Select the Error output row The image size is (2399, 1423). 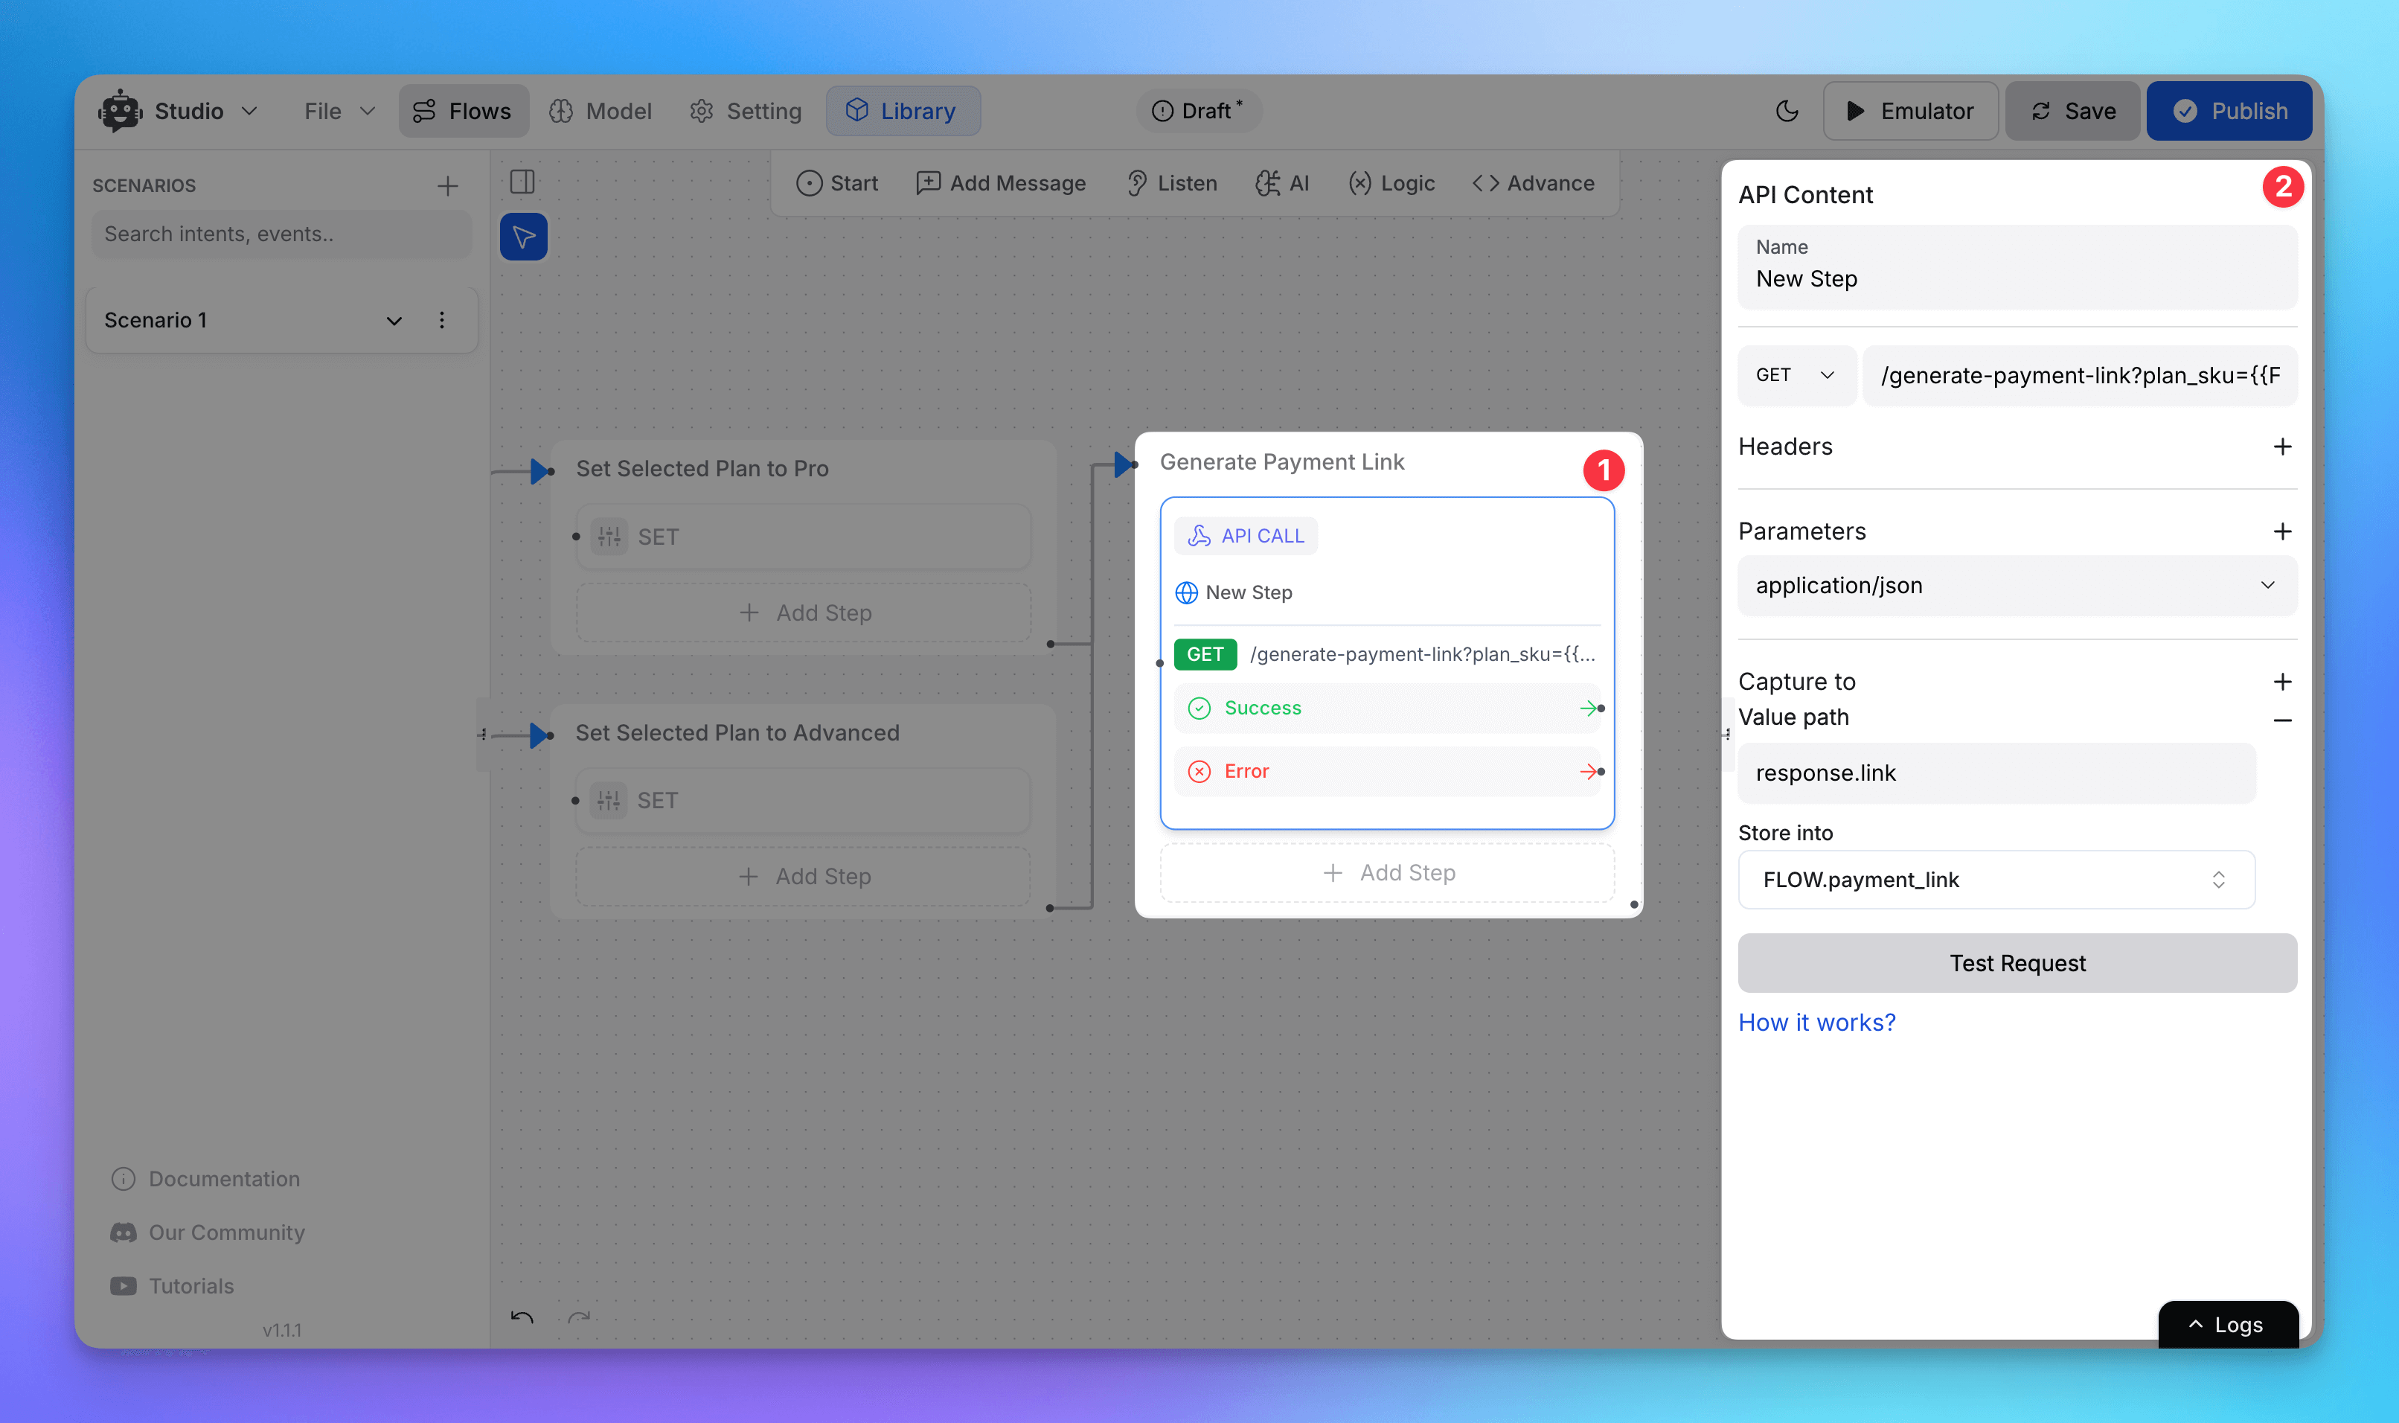click(1387, 771)
